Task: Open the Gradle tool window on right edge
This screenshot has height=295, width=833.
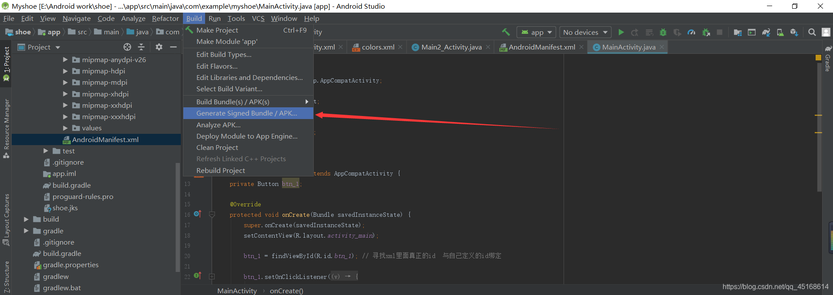Action: [828, 58]
